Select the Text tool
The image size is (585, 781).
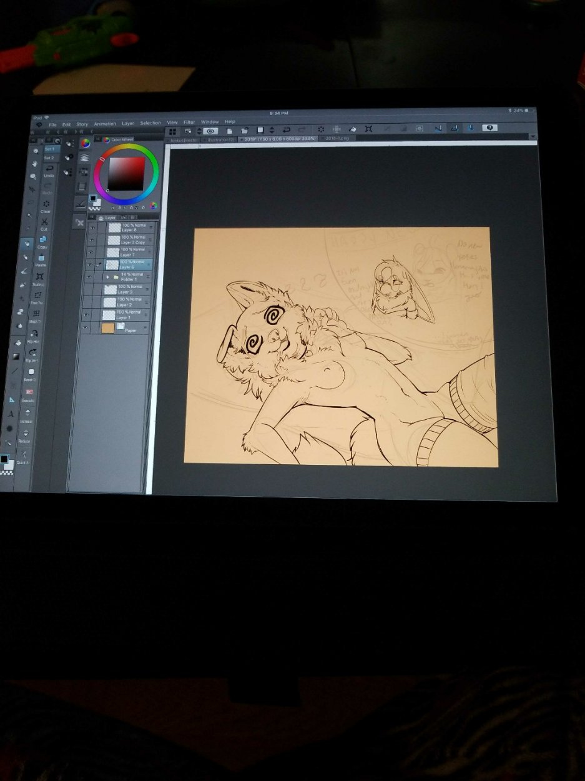point(11,414)
